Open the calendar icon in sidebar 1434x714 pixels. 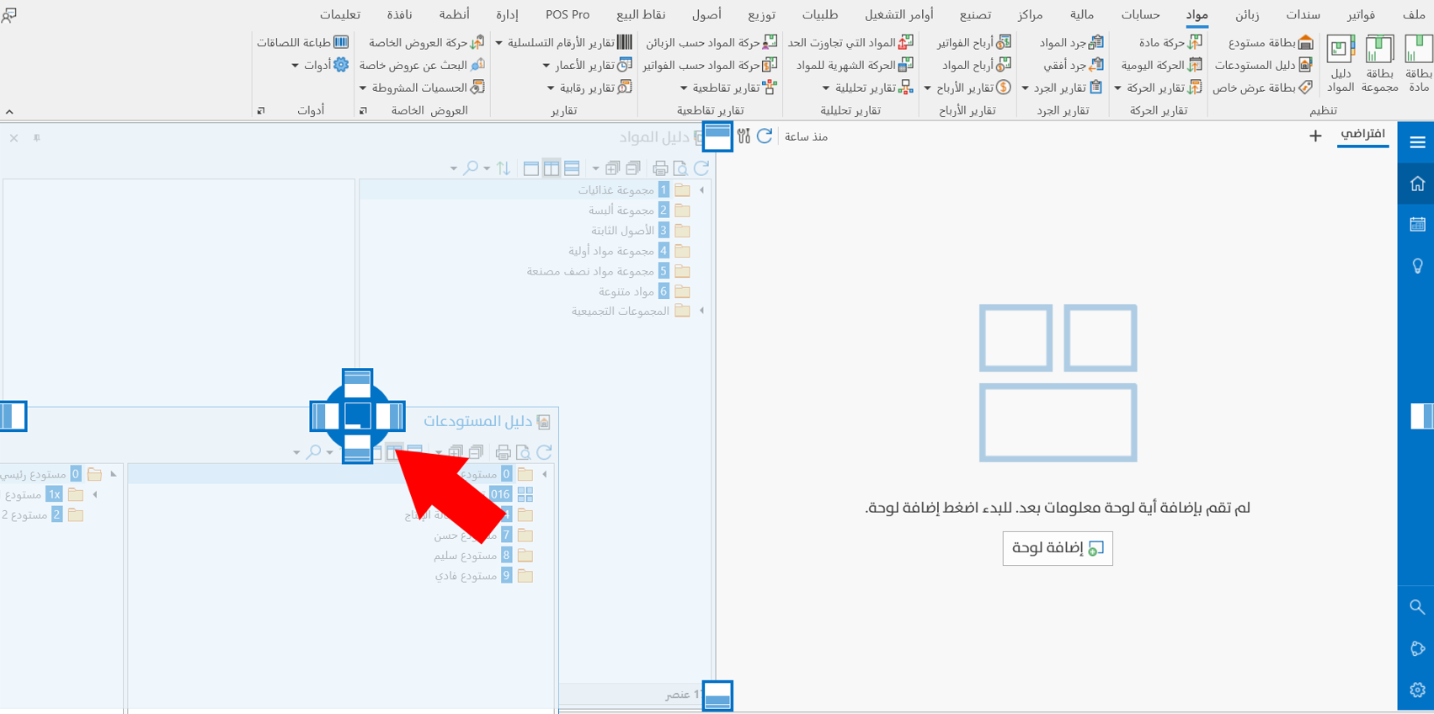(1417, 225)
